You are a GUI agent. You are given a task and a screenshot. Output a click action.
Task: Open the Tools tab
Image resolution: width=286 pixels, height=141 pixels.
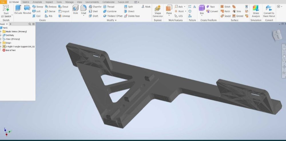click(59, 2)
